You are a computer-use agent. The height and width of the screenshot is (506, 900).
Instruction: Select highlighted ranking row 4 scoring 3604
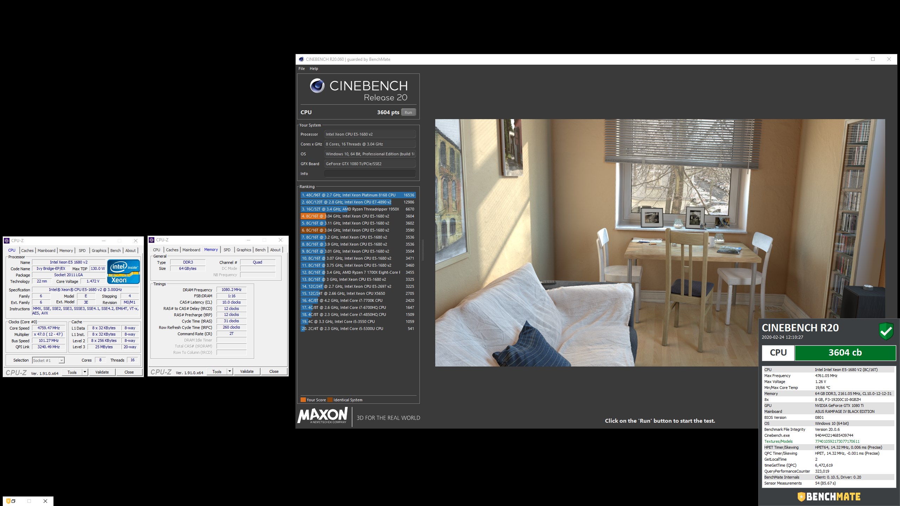[358, 216]
